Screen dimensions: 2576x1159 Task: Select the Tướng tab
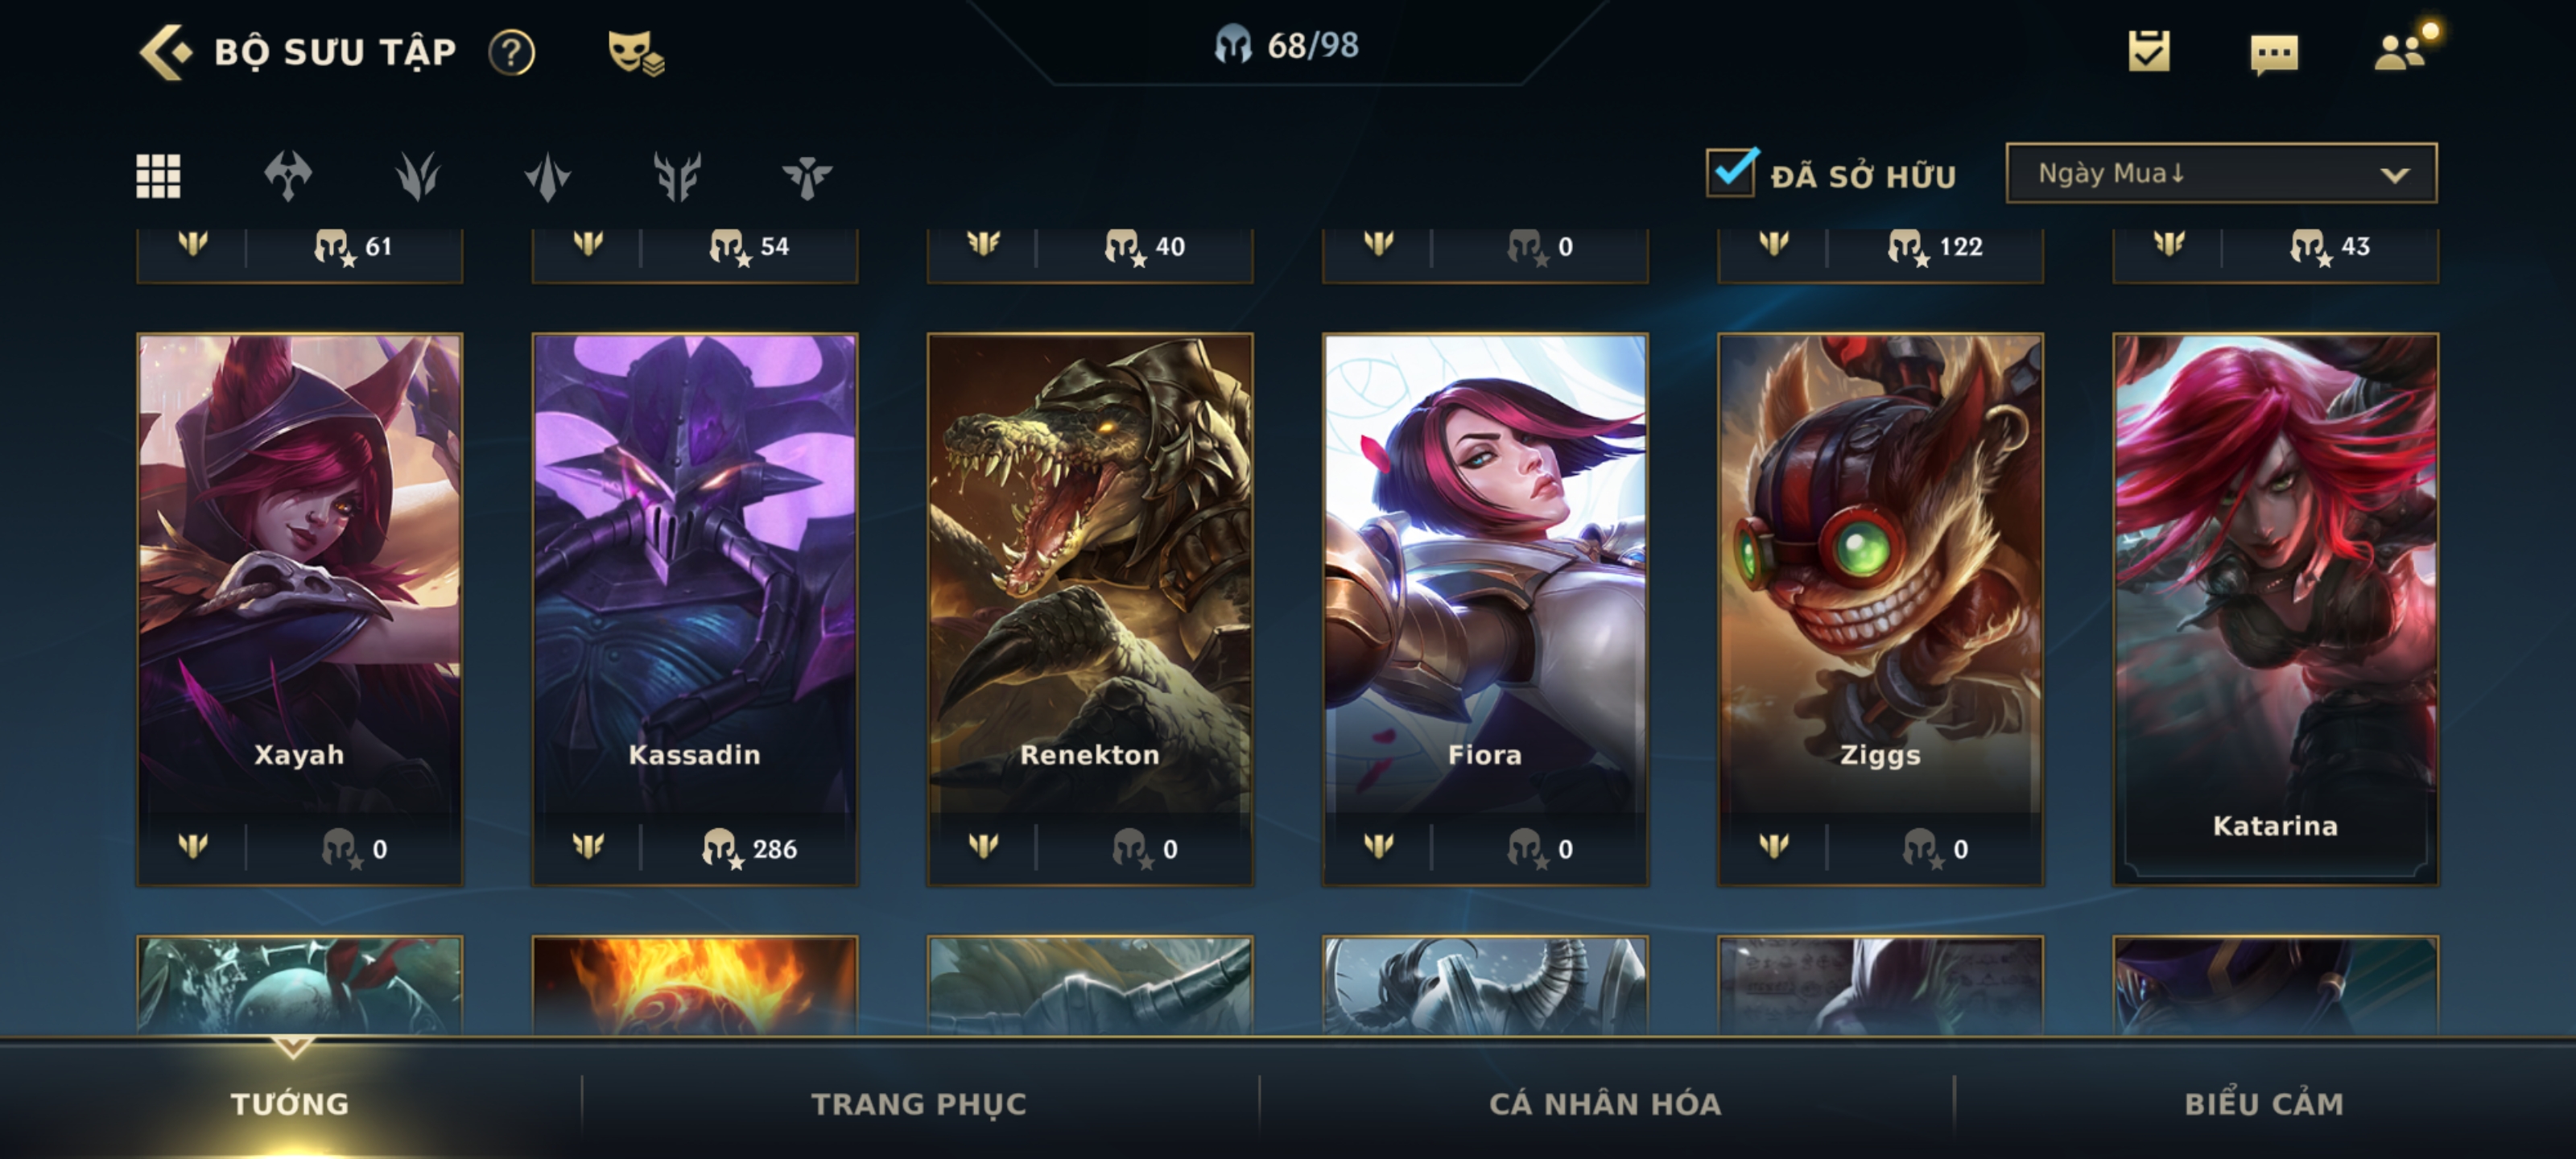(x=290, y=1103)
